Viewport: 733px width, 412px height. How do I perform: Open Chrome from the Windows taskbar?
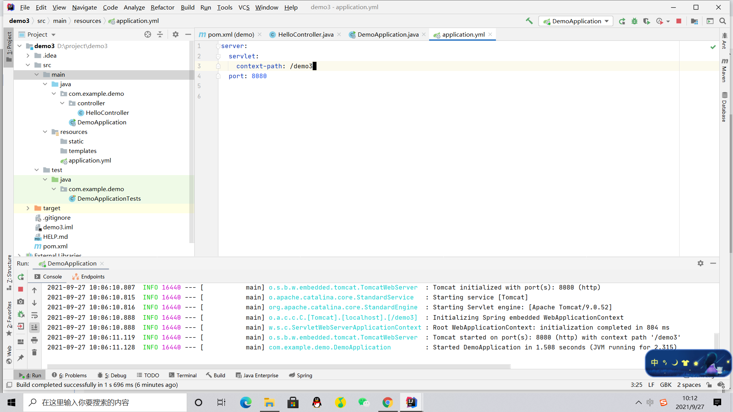pos(387,402)
